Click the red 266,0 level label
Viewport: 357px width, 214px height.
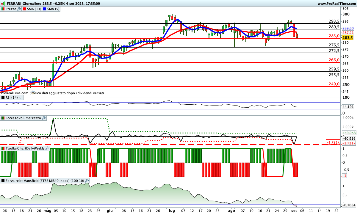(334, 60)
